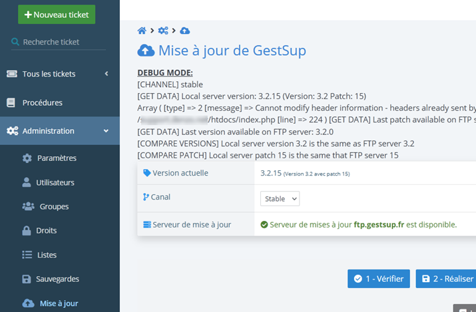Screen dimensions: 476x312
Task: Click the breadcrumb cloud upload icon
Action: 185,31
